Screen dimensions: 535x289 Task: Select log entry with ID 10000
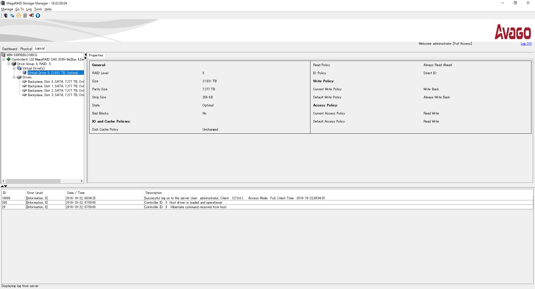(x=267, y=198)
